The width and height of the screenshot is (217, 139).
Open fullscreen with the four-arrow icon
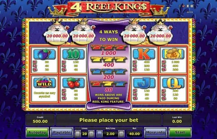192,6
